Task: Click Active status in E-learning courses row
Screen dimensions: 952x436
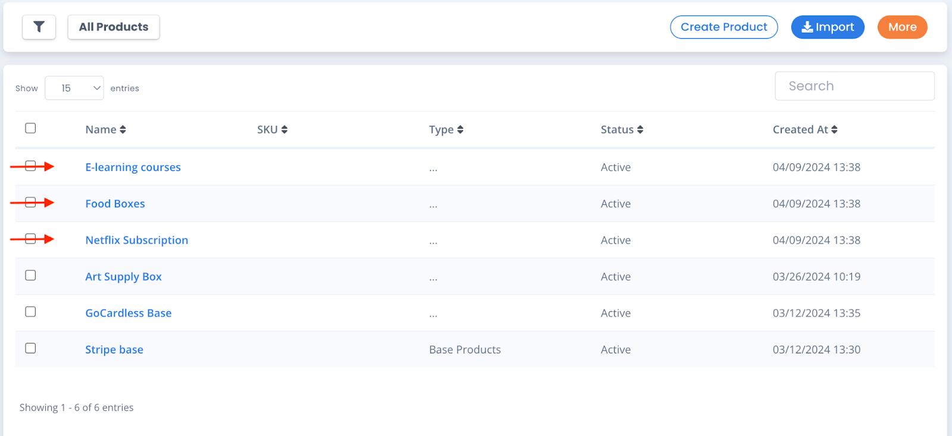Action: tap(615, 168)
